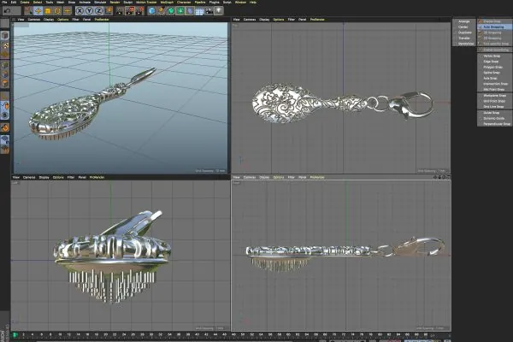Open Display menu in bottom-right viewport
The image size is (513, 342).
pyautogui.click(x=264, y=177)
